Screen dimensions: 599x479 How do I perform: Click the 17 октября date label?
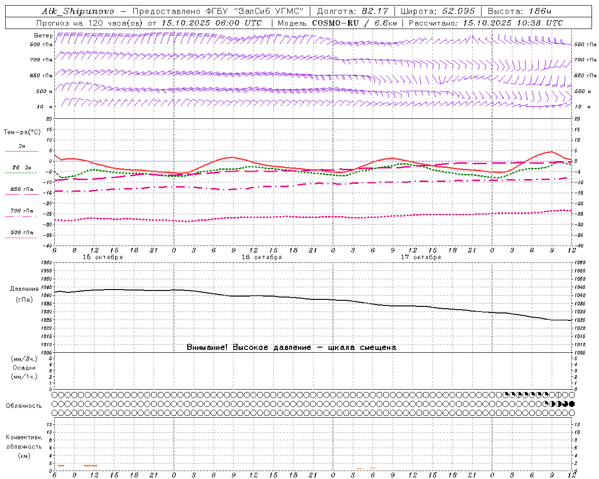(x=421, y=257)
